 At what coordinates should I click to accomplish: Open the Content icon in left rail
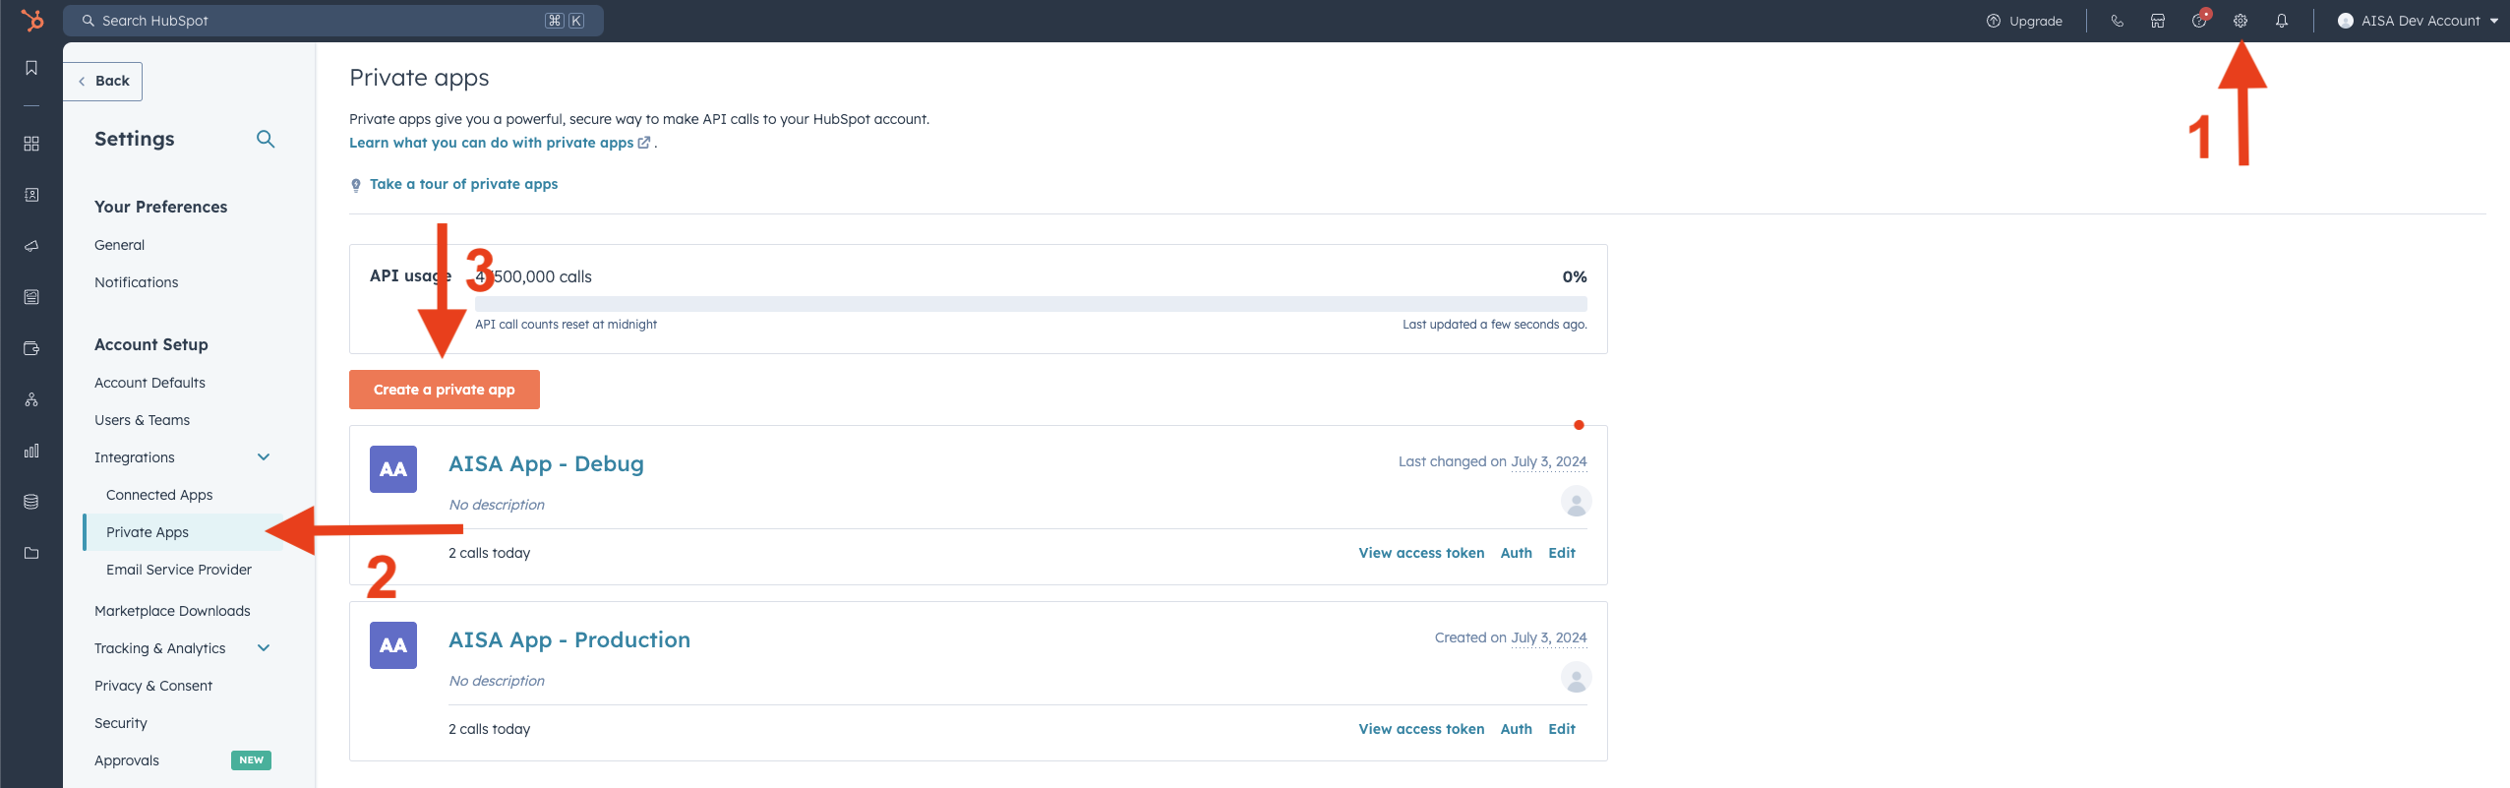coord(31,297)
